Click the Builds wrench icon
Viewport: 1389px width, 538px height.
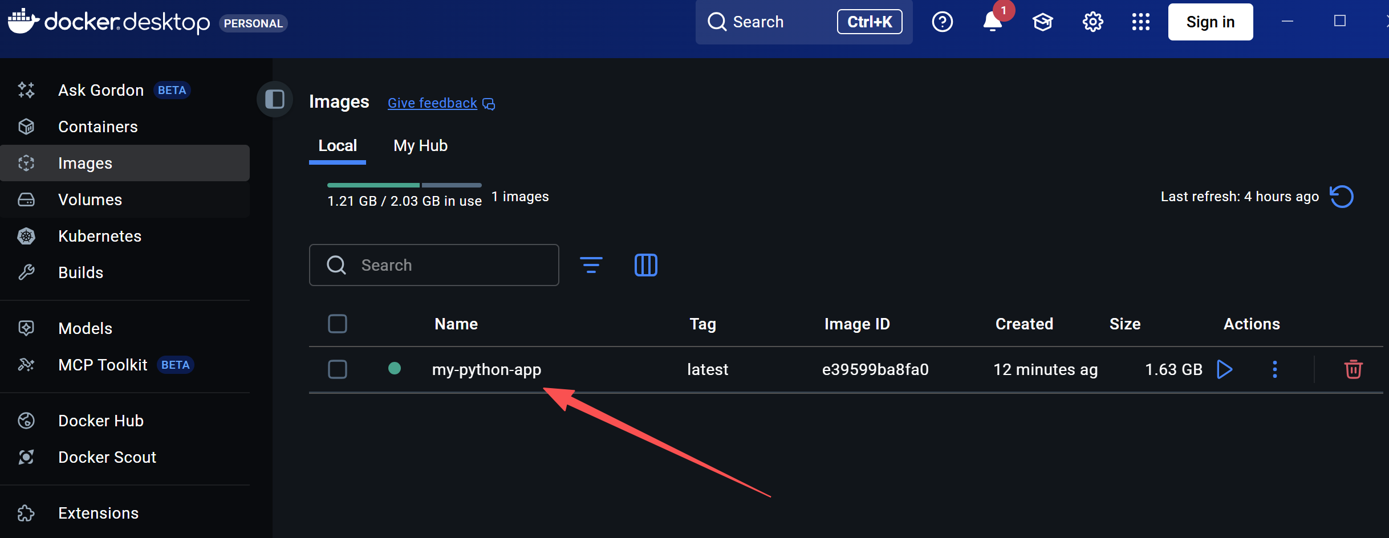tap(26, 272)
